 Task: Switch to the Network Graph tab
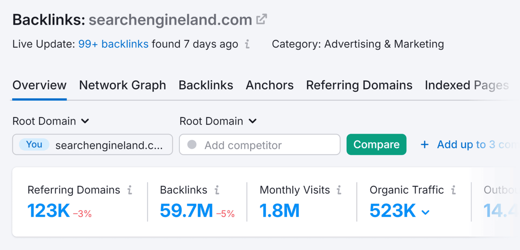(x=122, y=85)
